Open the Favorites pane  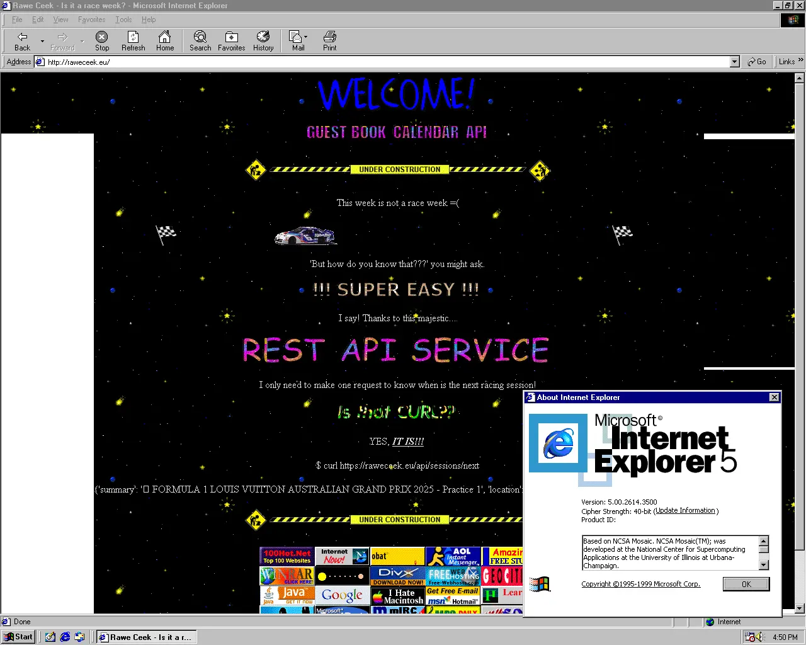click(231, 41)
